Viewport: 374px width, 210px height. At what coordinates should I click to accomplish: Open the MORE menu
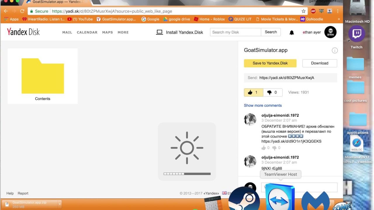pyautogui.click(x=123, y=32)
